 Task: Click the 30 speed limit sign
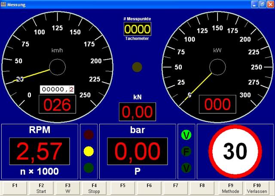click(x=235, y=151)
